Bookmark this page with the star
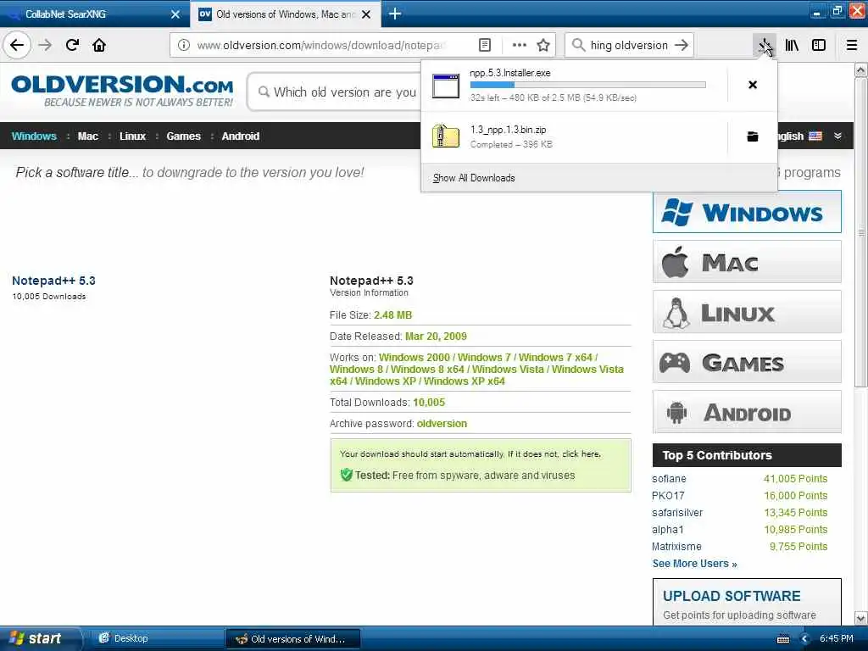Viewport: 868px width, 651px height. (x=543, y=45)
